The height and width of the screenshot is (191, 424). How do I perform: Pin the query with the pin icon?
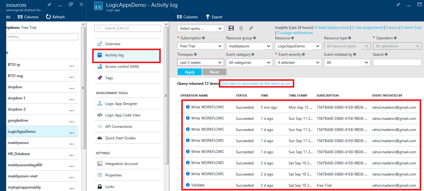[251, 28]
